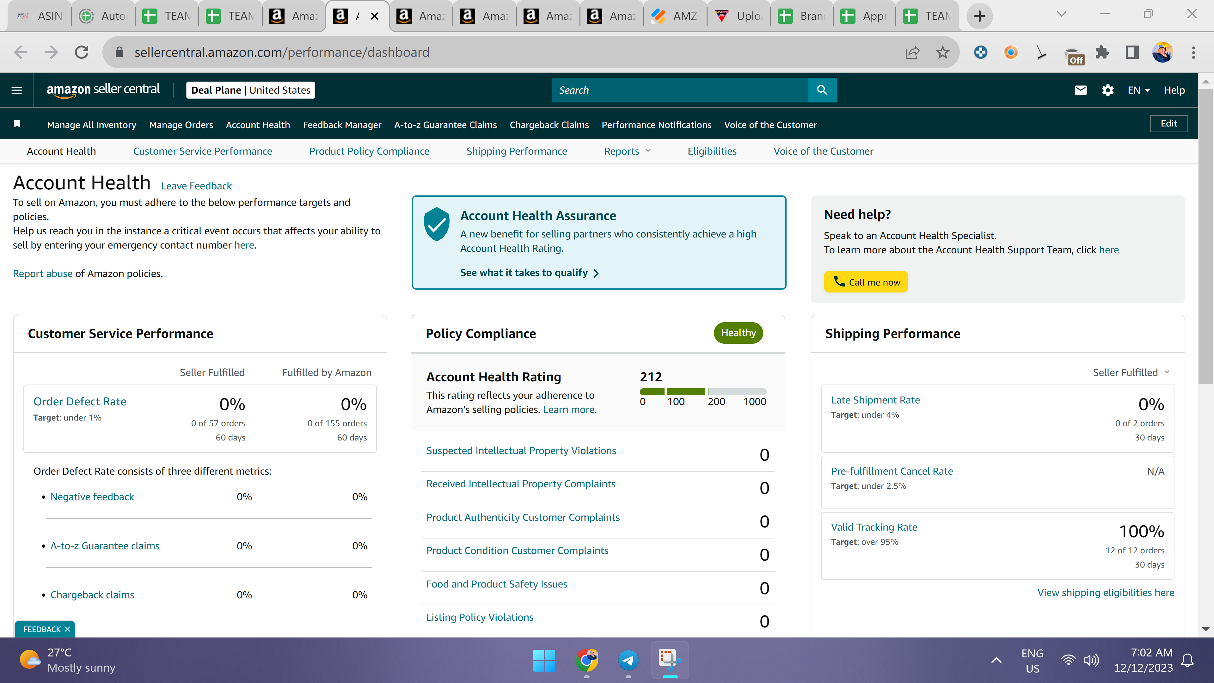Reload the page with the refresh icon
The image size is (1214, 683).
click(82, 52)
